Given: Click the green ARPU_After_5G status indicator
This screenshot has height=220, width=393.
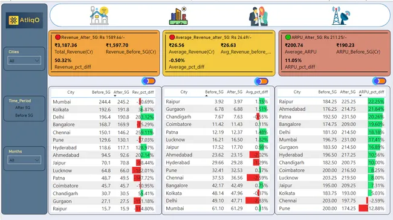Looking at the screenshot, I should [x=288, y=37].
